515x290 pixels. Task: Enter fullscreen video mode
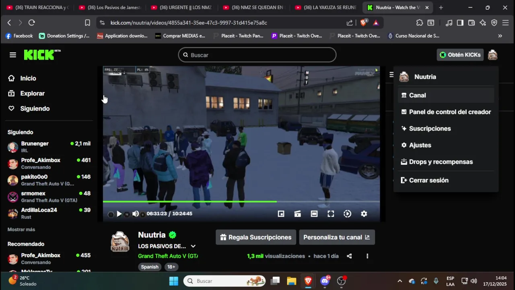[331, 214]
